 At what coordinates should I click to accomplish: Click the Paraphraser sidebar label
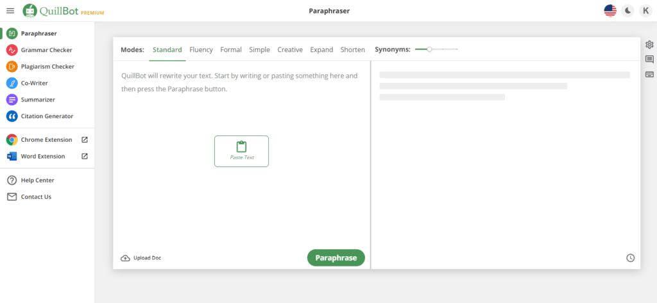(39, 33)
